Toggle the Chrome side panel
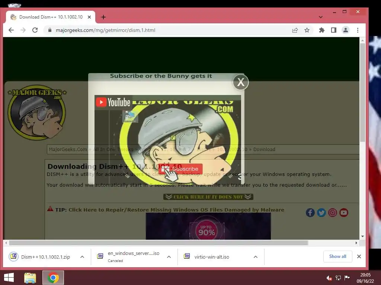 [x=334, y=30]
